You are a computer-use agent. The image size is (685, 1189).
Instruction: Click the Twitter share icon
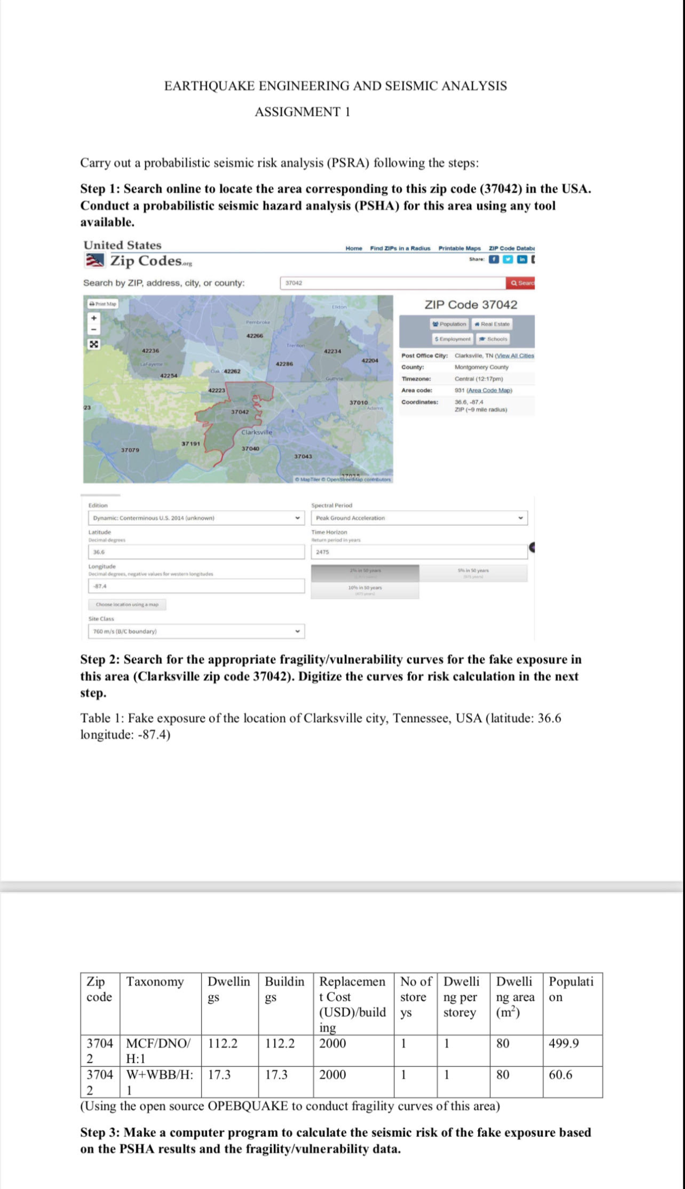pos(508,260)
